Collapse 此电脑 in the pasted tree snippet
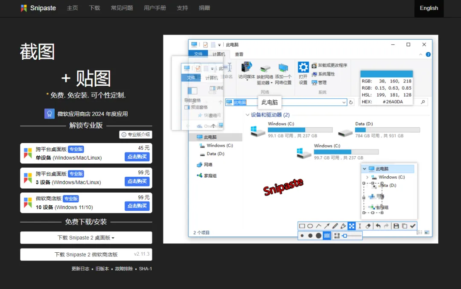The width and height of the screenshot is (461, 289). click(365, 169)
